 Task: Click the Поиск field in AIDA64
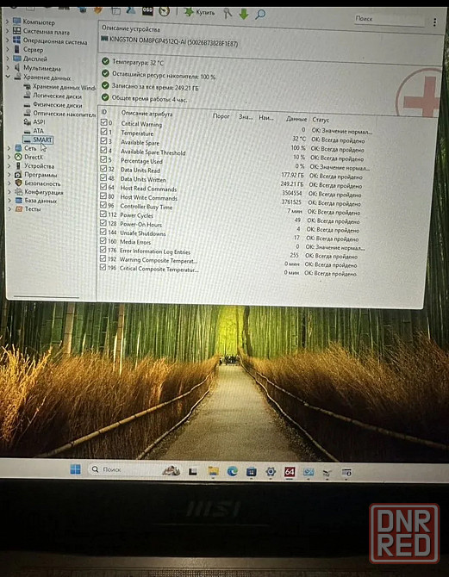point(390,20)
